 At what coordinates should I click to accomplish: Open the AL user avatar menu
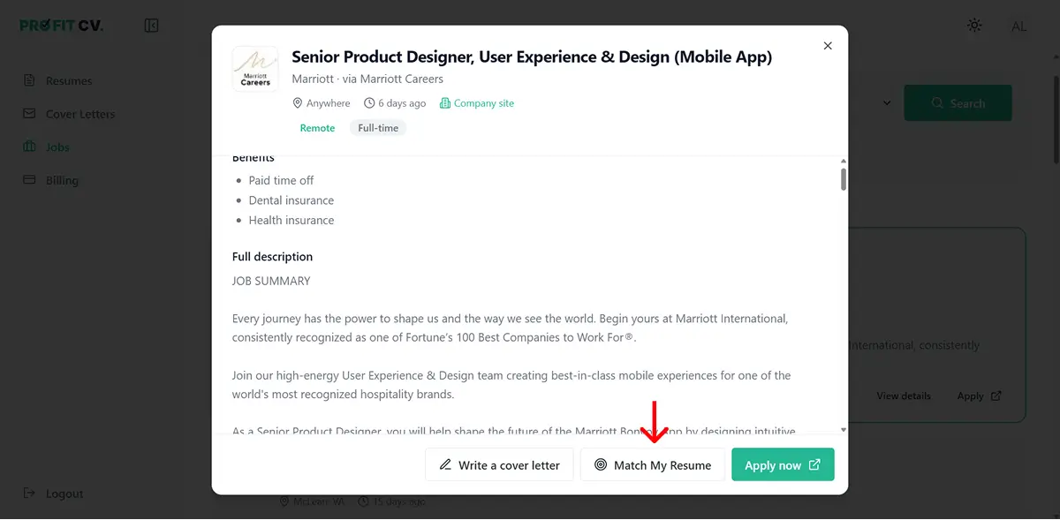1018,26
